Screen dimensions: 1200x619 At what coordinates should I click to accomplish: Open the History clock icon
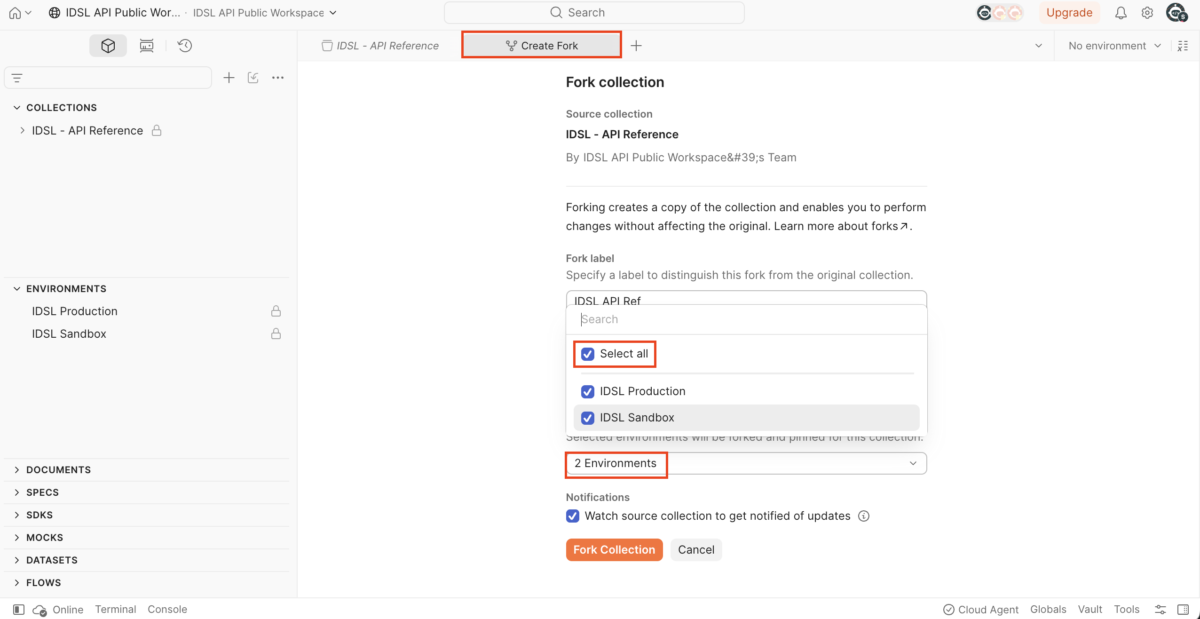pyautogui.click(x=184, y=46)
